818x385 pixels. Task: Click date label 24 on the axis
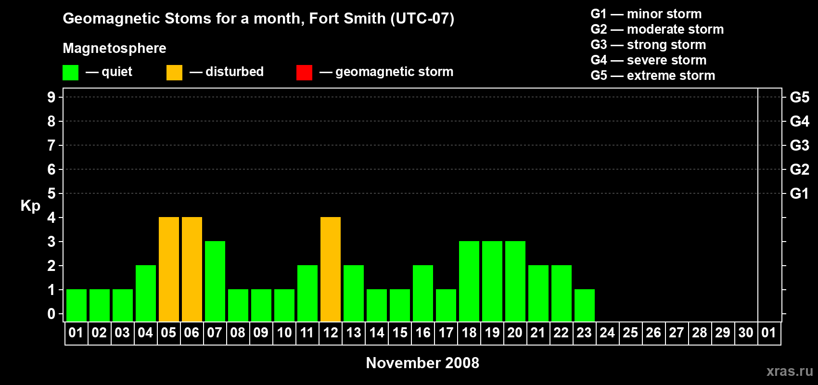(x=607, y=333)
